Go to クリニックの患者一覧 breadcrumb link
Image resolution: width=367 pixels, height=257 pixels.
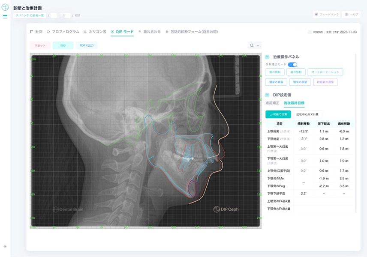point(30,15)
